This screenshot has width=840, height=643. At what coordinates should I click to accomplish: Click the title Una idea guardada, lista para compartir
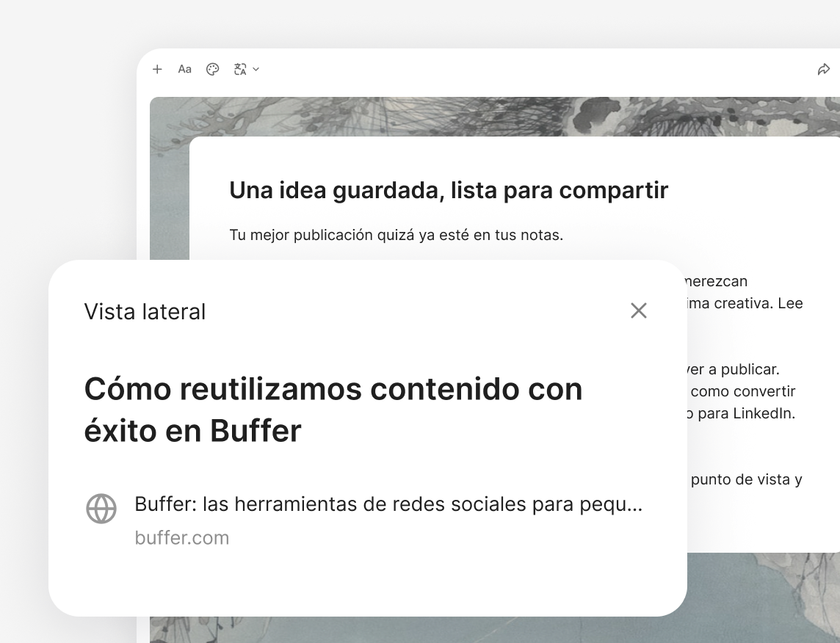tap(449, 191)
